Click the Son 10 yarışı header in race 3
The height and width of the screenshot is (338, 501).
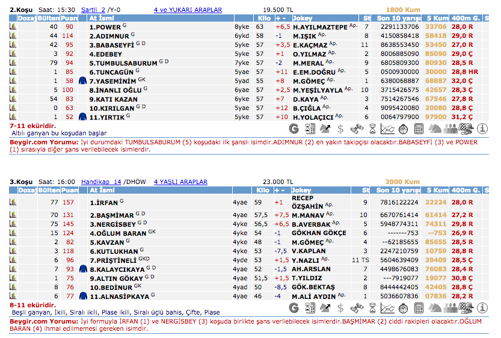tap(396, 190)
